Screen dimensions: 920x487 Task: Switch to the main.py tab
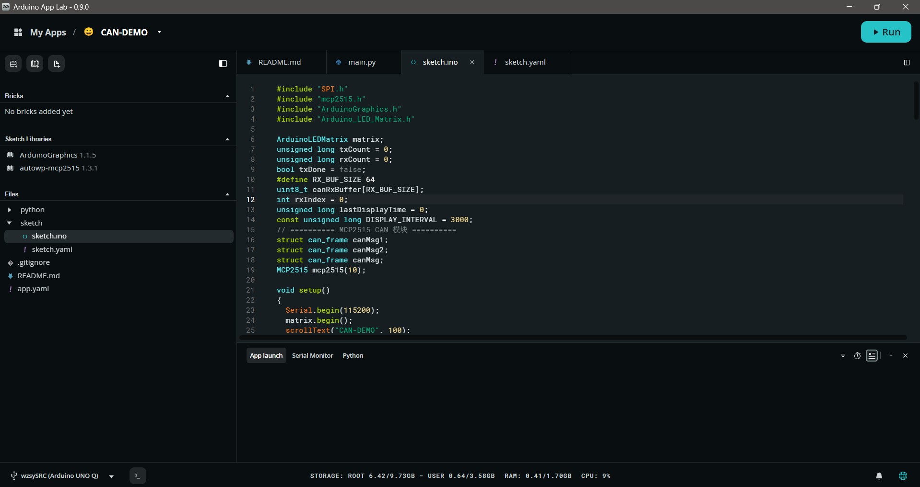click(364, 62)
